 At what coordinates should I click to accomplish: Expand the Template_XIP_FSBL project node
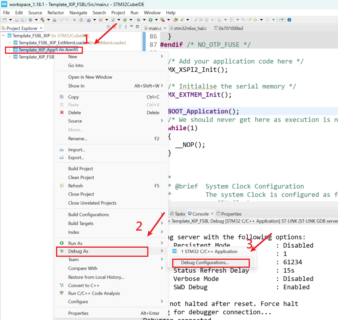pos(9,57)
